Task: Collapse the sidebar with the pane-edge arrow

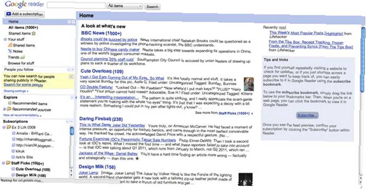Action: pos(76,98)
